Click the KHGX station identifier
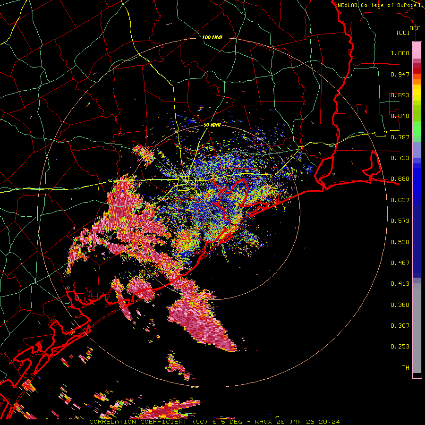The height and width of the screenshot is (425, 425). [263, 422]
